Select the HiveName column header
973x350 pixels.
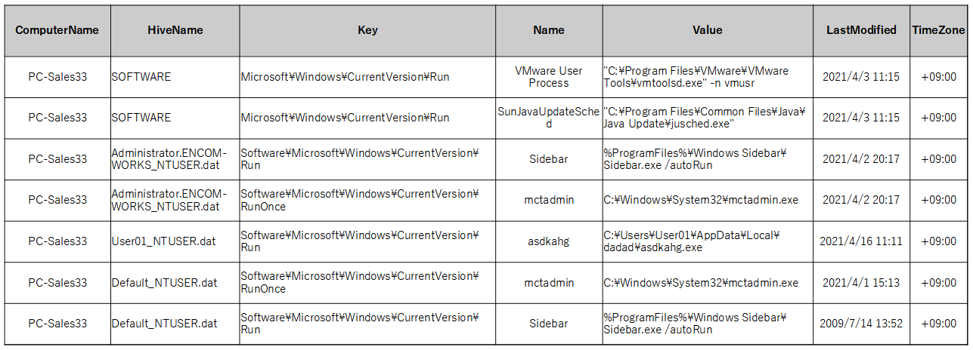click(175, 30)
